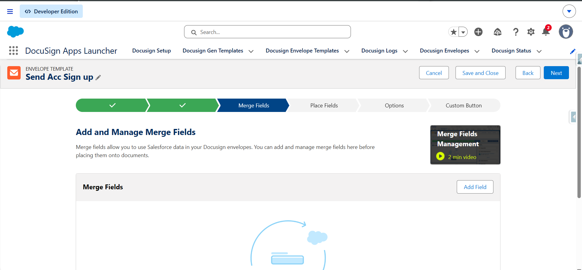Click the Back button
Image resolution: width=582 pixels, height=270 pixels.
pos(528,73)
